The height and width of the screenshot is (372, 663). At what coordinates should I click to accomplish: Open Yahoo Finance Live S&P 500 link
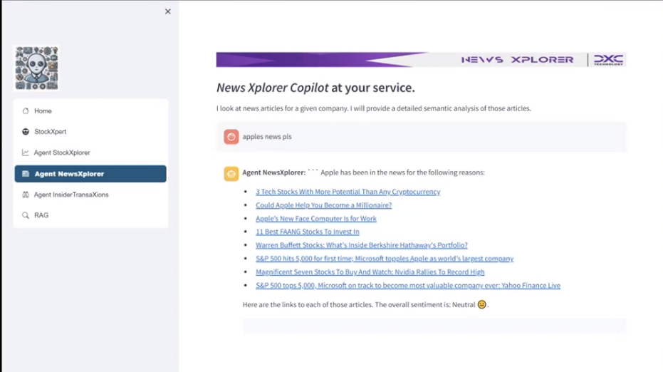pos(408,286)
